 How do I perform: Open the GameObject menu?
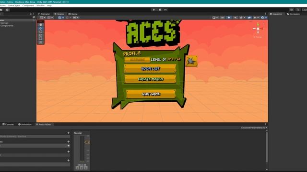(x=14, y=5)
